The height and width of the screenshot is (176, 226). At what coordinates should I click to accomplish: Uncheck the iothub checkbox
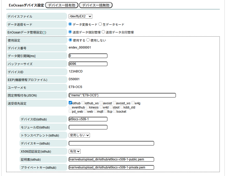pos(70,103)
